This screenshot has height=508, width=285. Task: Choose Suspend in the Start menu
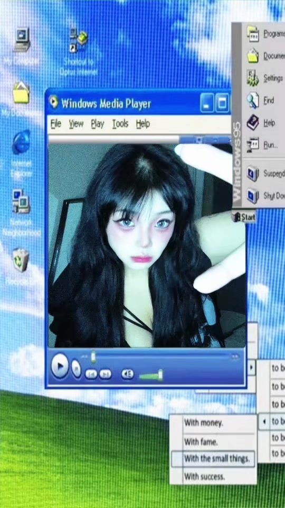[265, 174]
